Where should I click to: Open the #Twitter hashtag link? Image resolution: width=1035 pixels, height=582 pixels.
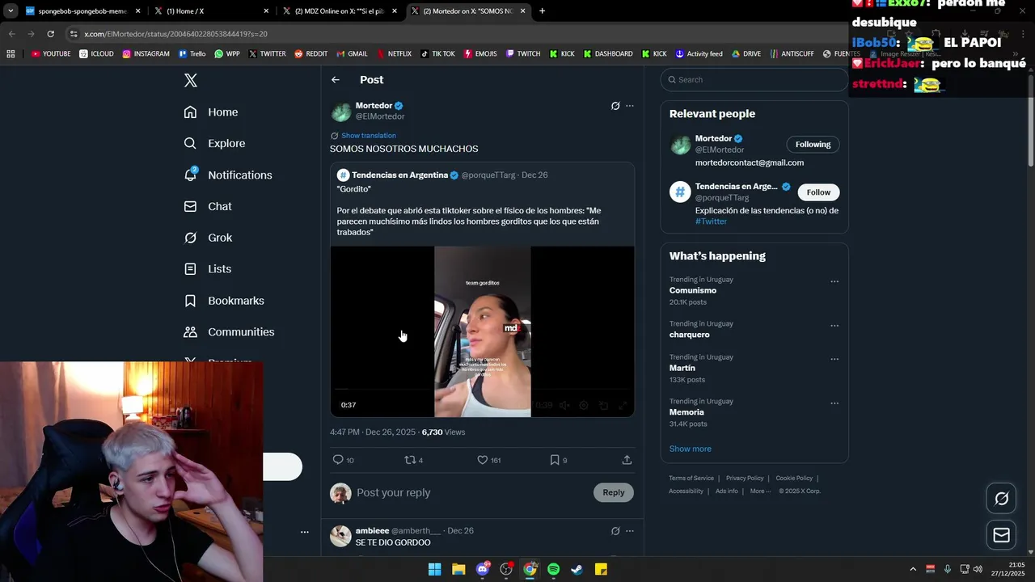[711, 221]
